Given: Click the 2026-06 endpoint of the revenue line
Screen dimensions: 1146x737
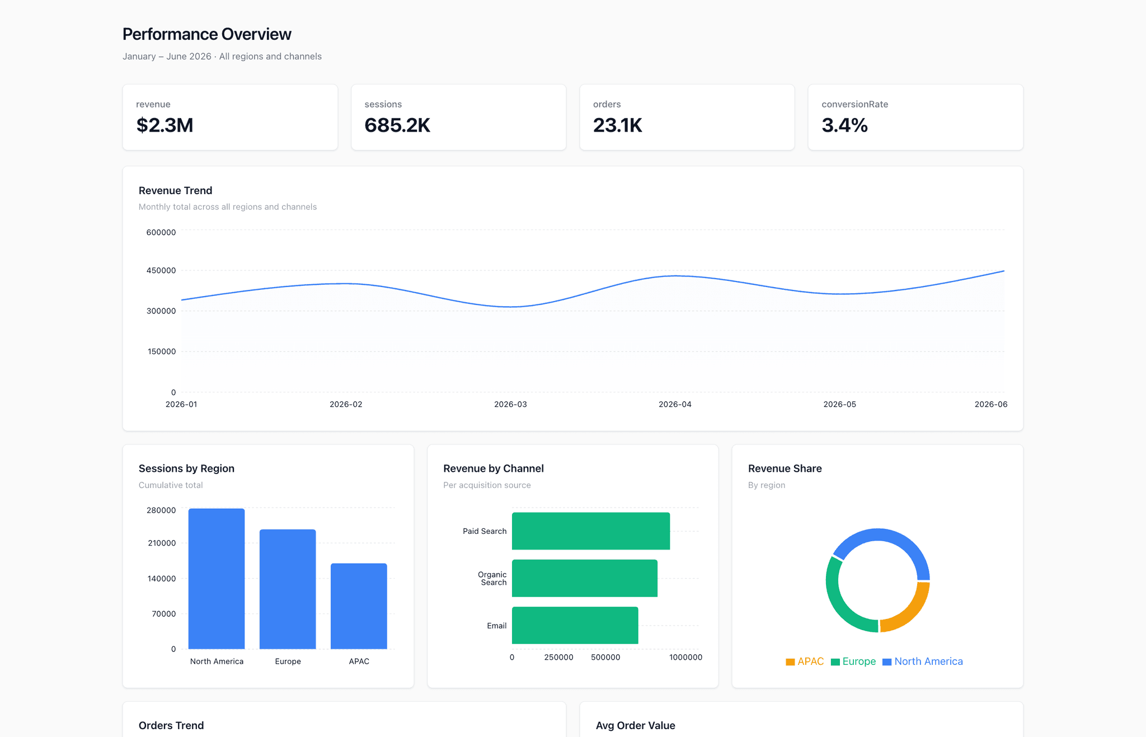Looking at the screenshot, I should click(1004, 271).
